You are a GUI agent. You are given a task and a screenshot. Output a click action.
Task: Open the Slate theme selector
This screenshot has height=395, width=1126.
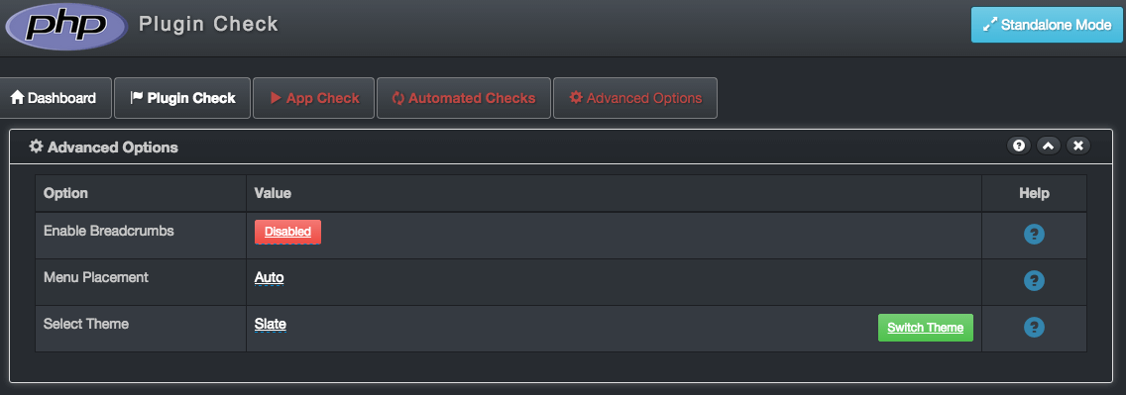pyautogui.click(x=271, y=324)
